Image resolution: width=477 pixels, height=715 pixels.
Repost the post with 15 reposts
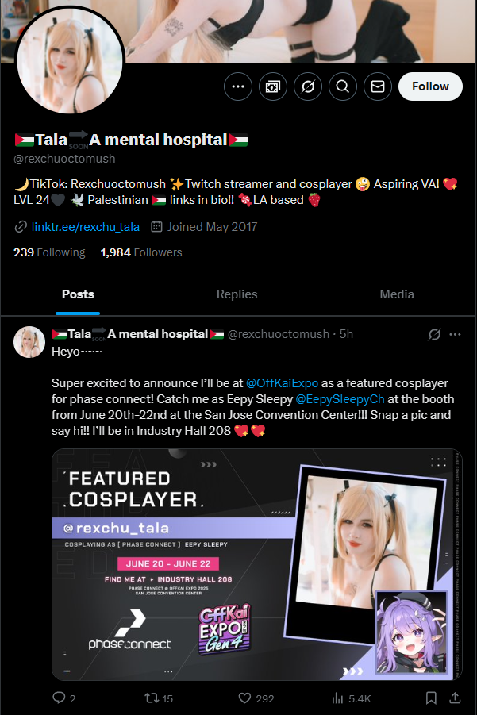[159, 698]
